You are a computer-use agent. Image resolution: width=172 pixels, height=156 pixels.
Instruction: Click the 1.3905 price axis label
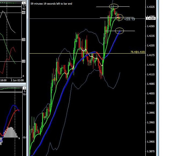point(151,142)
